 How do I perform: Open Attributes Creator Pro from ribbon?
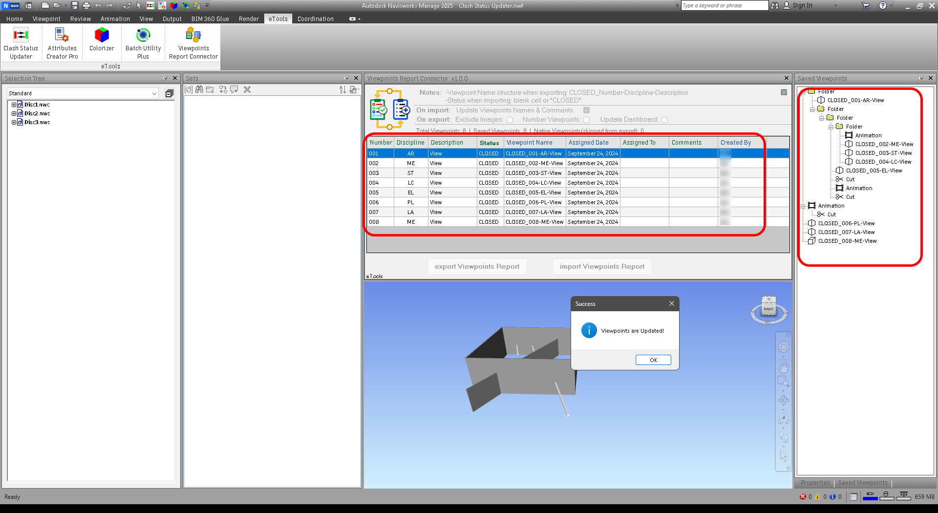coord(62,43)
